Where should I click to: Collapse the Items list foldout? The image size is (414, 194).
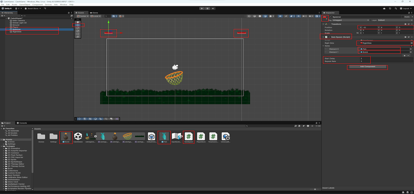[x=323, y=46]
